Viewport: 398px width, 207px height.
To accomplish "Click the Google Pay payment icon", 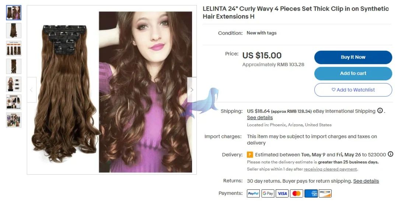I will point(268,193).
